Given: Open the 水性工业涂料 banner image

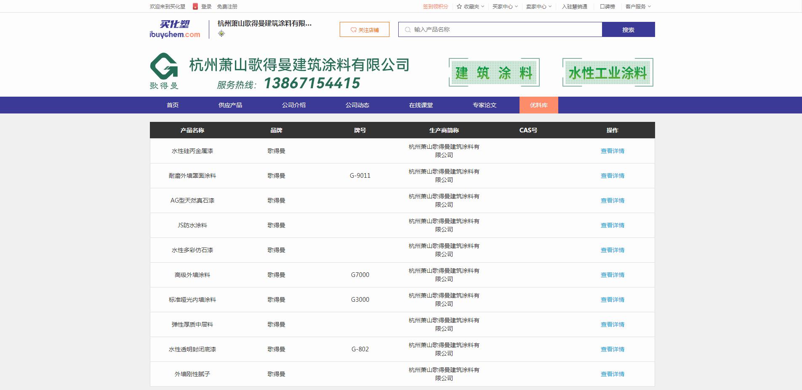Looking at the screenshot, I should pyautogui.click(x=607, y=72).
